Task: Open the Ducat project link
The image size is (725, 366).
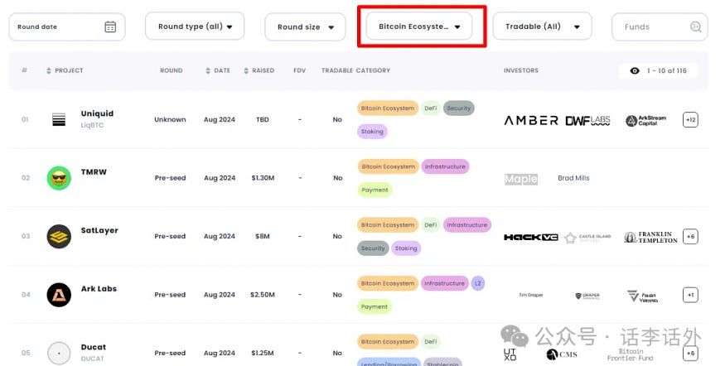Action: 94,347
